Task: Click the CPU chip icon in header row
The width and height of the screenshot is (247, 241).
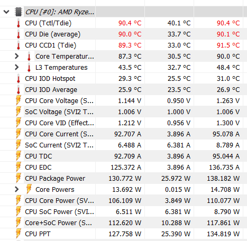Action: [19, 12]
